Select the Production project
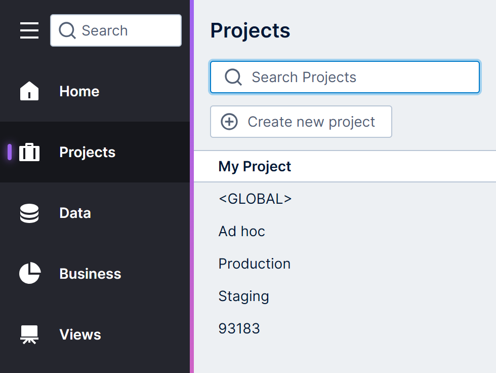The width and height of the screenshot is (496, 373). 254,264
